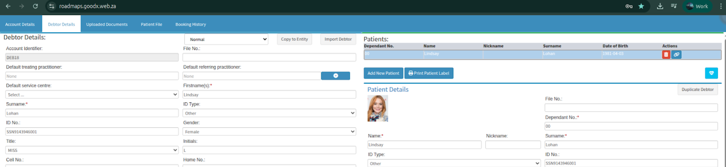Open the browser downloads icon
The image size is (726, 167).
(x=660, y=6)
